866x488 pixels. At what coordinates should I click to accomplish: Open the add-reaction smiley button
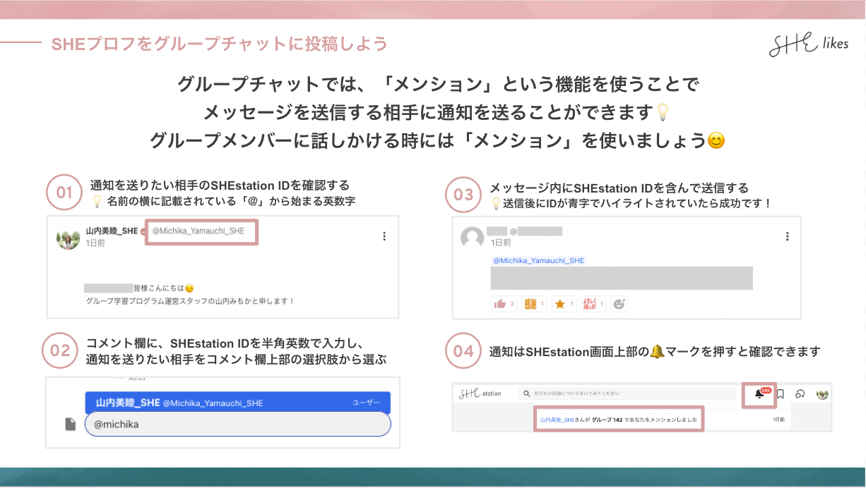point(619,304)
